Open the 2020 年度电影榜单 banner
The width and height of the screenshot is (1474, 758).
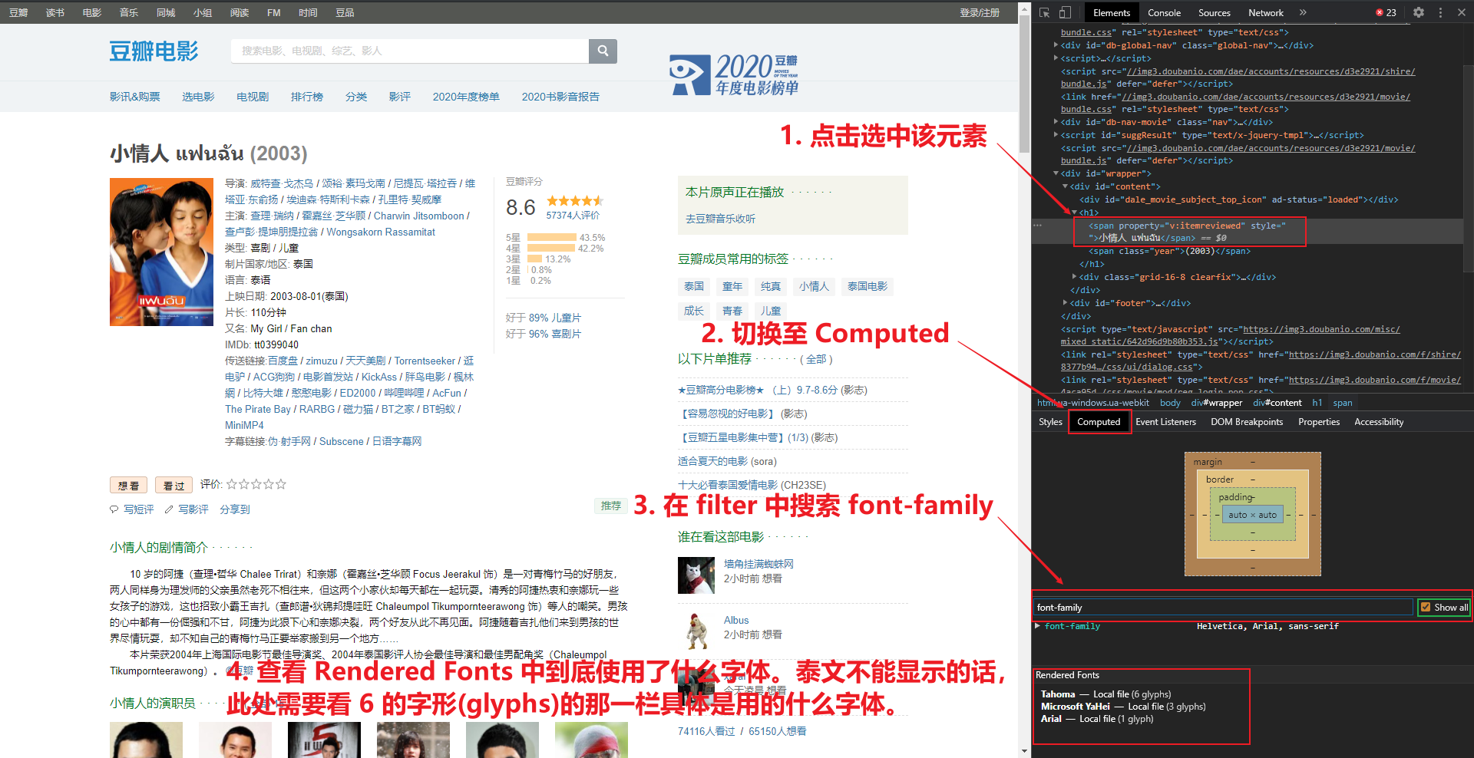tap(733, 74)
